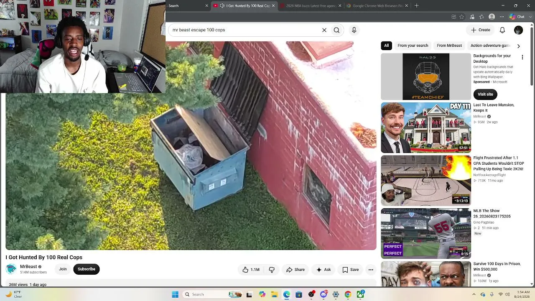Screen dimensions: 535x301
Task: Show hidden system tray icons
Action: pyautogui.click(x=474, y=294)
